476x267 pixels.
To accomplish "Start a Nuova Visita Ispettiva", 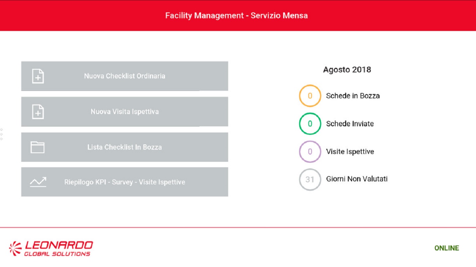I will (125, 112).
